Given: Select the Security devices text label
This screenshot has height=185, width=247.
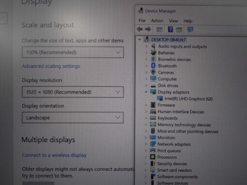Looking at the screenshot, I should pos(172,164).
